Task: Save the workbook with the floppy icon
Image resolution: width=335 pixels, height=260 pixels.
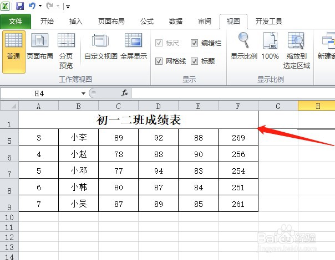Action: pos(20,6)
